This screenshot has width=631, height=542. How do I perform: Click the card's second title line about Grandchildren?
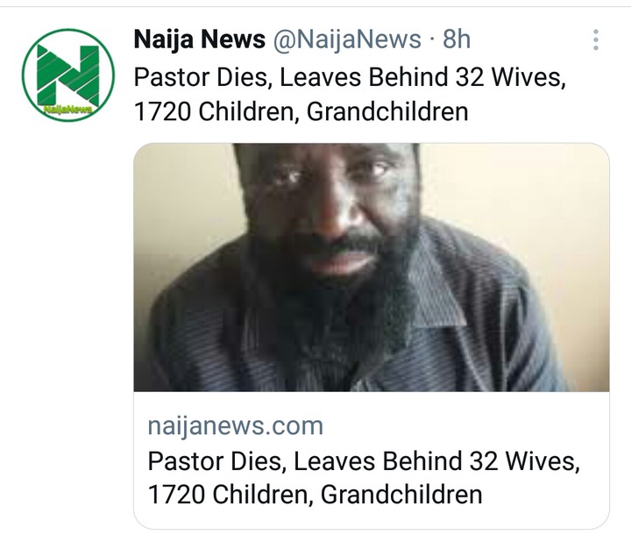pyautogui.click(x=315, y=494)
